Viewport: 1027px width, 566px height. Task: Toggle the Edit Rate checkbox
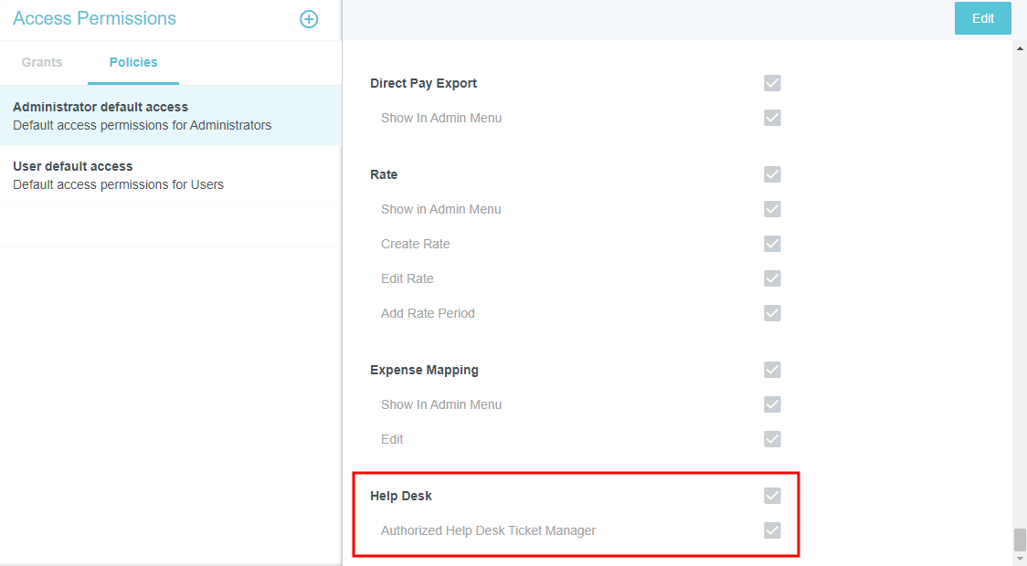(x=772, y=278)
